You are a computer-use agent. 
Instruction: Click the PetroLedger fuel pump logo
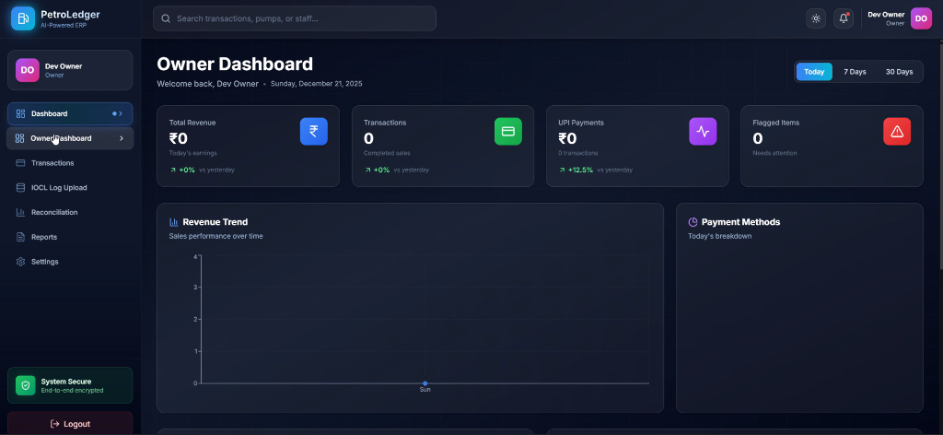pyautogui.click(x=22, y=18)
